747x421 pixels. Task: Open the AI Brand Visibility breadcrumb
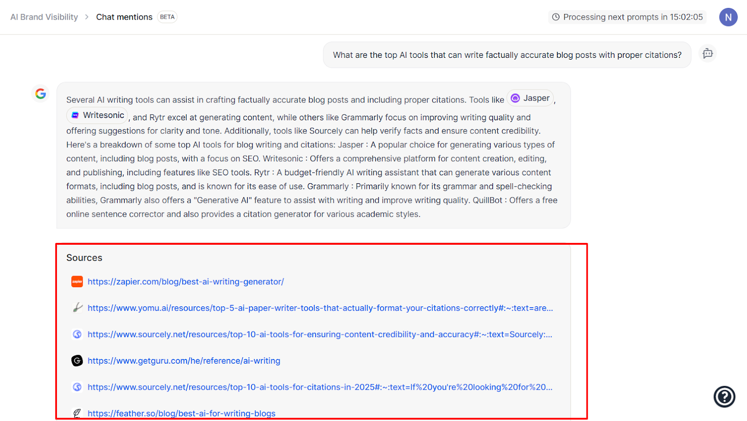(x=44, y=17)
